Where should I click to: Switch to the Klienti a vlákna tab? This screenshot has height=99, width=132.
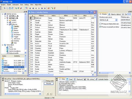[x=114, y=14]
